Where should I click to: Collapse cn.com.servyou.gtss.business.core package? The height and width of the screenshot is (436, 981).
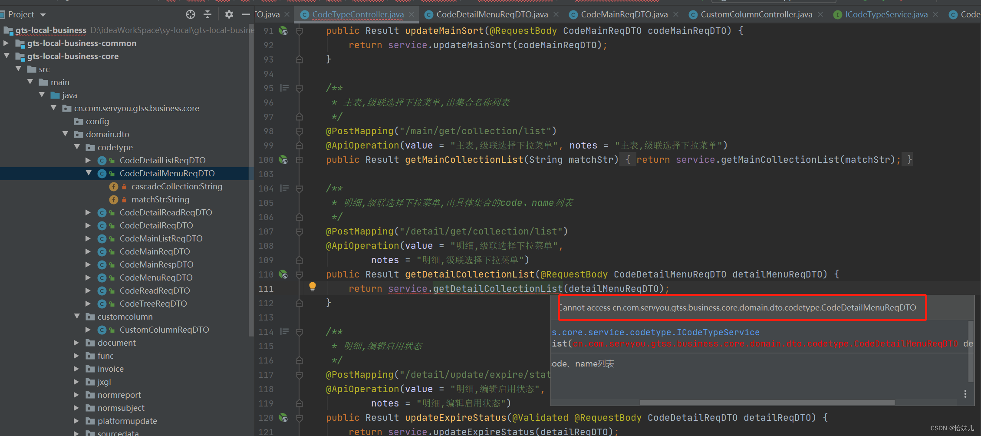[53, 108]
